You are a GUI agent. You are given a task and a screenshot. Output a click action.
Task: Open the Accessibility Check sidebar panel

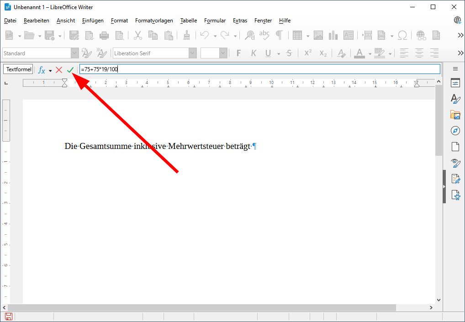(455, 195)
